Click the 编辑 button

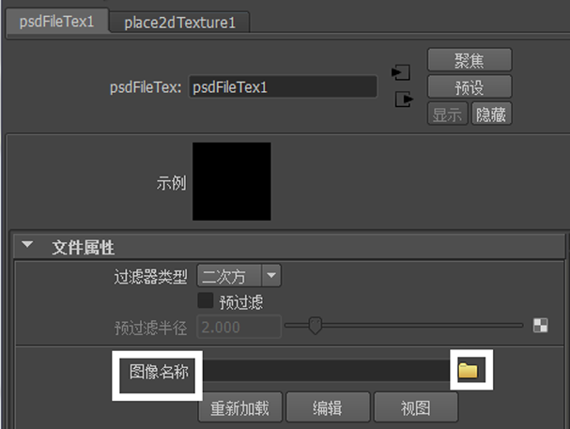pos(326,408)
